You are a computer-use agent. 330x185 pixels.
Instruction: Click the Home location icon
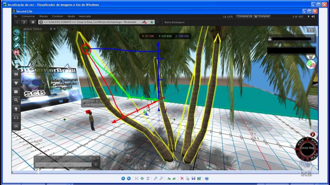[x=32, y=22]
